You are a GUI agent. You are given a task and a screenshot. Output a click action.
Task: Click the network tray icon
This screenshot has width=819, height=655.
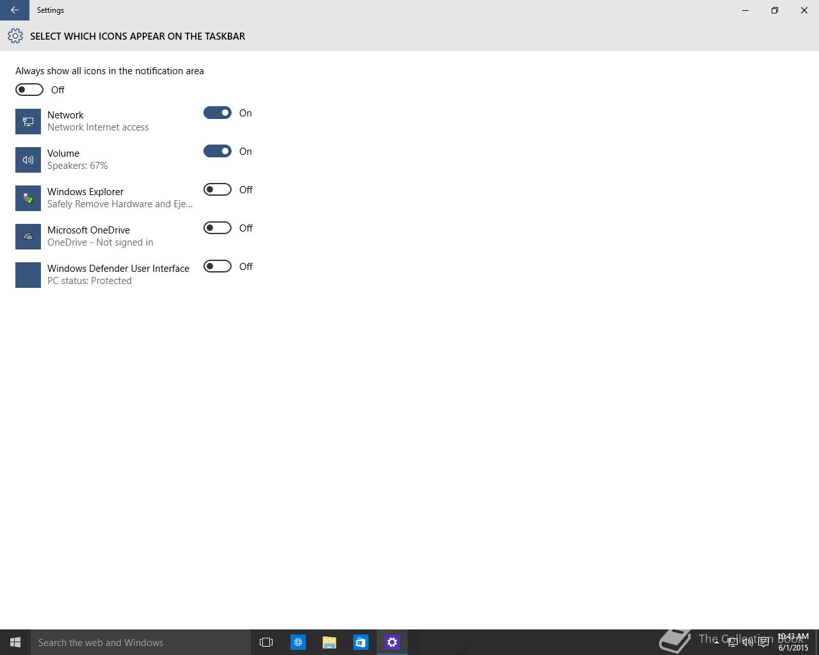(732, 642)
